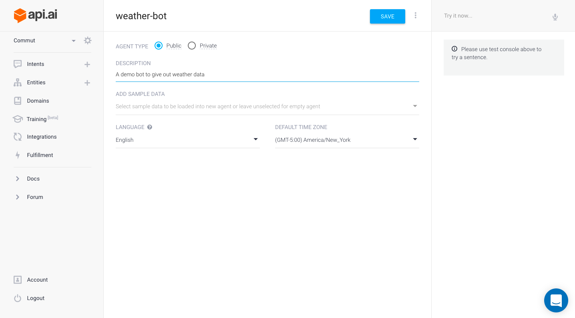Select the Intents sidebar icon
The height and width of the screenshot is (318, 575).
(17, 64)
